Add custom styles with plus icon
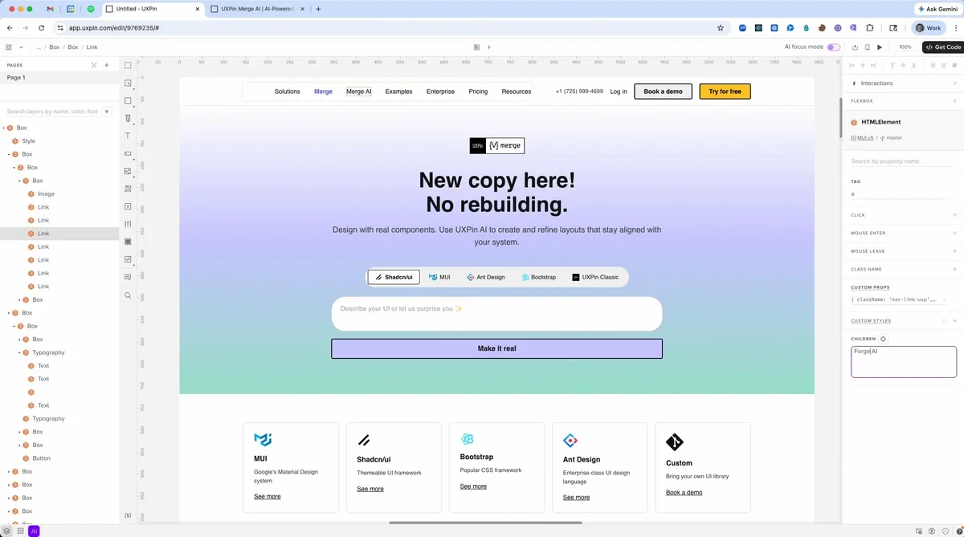Screen dimensions: 964x537 pos(954,321)
